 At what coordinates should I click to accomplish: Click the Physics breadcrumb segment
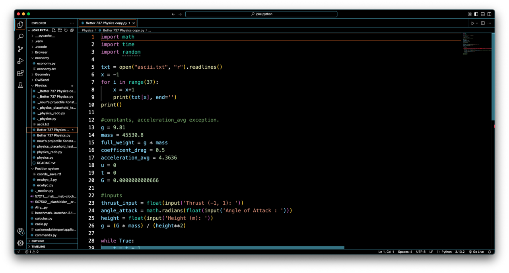coord(87,30)
